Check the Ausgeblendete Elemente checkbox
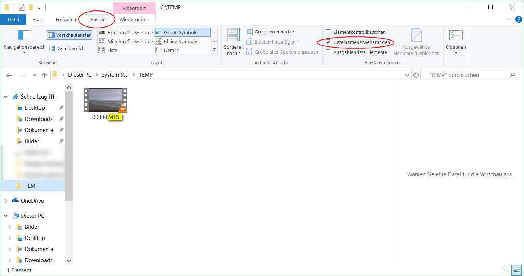Screen dimensions: 524x276 [x=328, y=52]
